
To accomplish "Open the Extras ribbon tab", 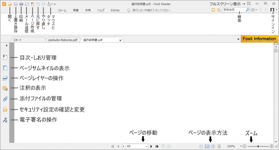I will (115, 10).
